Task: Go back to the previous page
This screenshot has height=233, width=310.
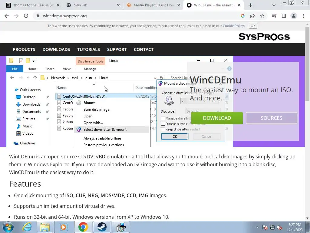Action: tap(7, 16)
